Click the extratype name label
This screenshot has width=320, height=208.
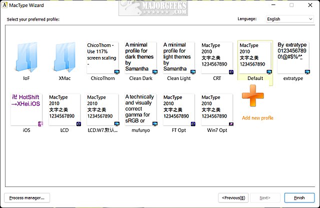(x=293, y=78)
